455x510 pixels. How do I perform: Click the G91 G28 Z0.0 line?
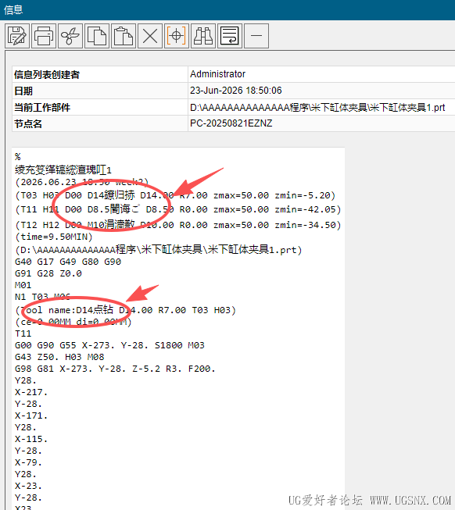click(x=48, y=273)
